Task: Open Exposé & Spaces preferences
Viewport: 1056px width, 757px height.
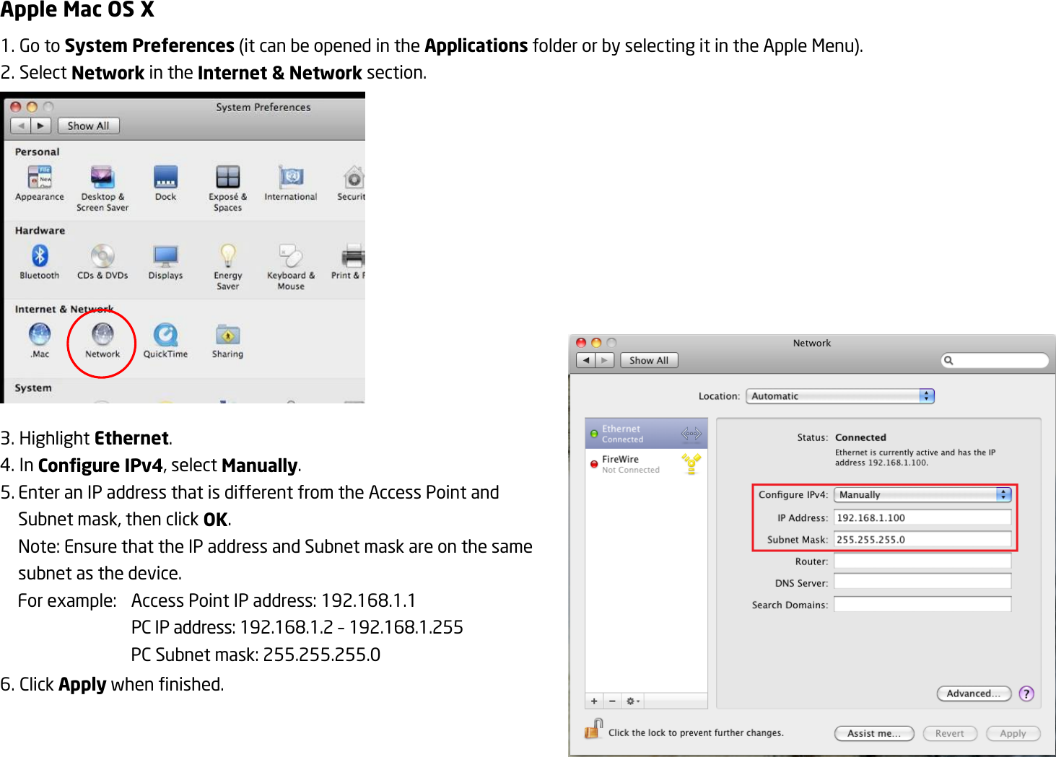Action: pyautogui.click(x=228, y=177)
